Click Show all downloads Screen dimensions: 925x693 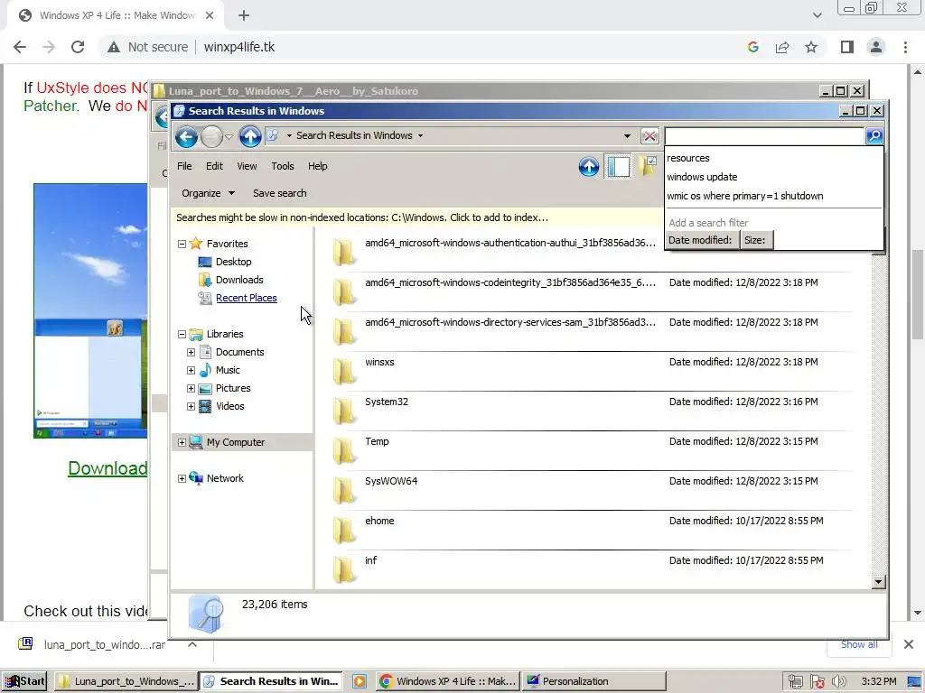pyautogui.click(x=859, y=644)
